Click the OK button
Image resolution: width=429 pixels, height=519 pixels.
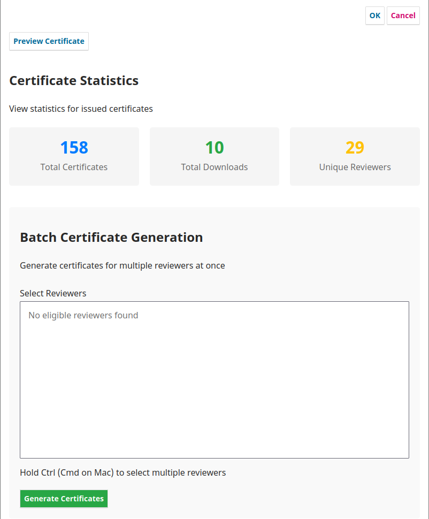pos(374,16)
